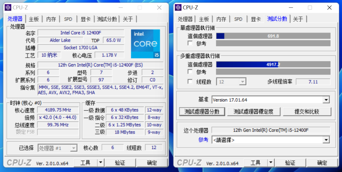Click the 扩展型号 value 97
342x172 pixels.
[101, 80]
